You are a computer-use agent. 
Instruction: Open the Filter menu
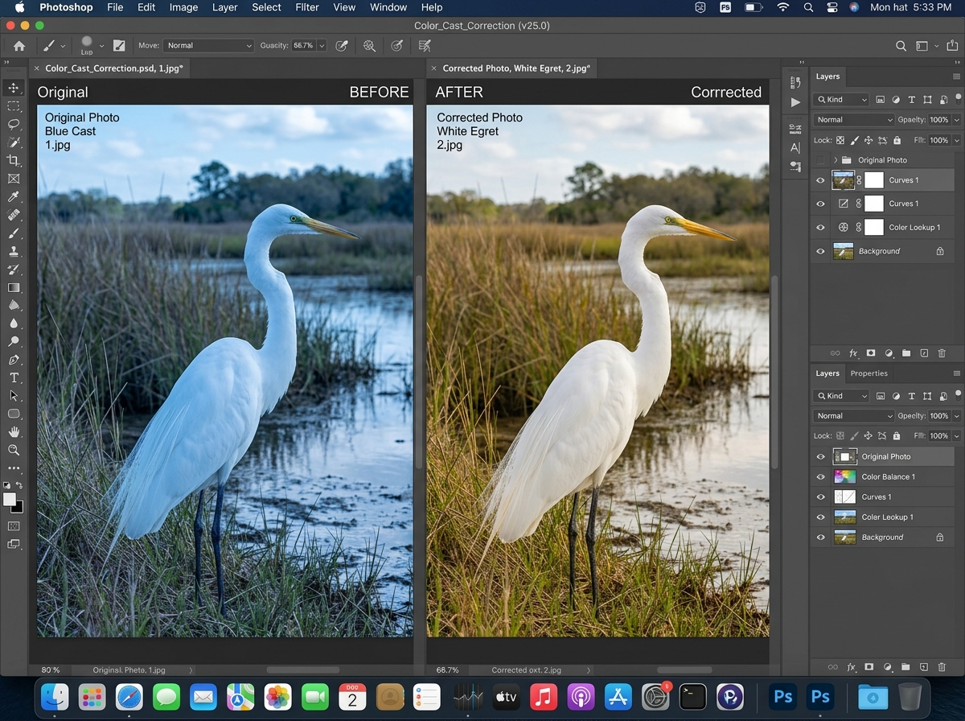click(306, 7)
